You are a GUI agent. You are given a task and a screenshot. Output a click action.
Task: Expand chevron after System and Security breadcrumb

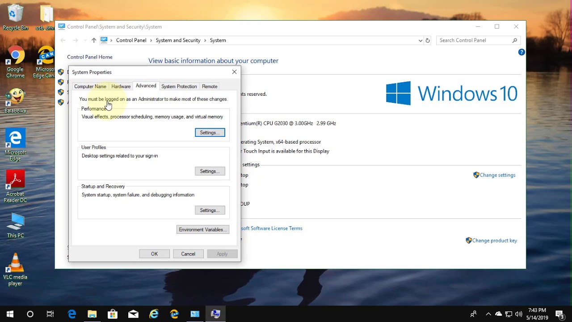[x=205, y=40]
